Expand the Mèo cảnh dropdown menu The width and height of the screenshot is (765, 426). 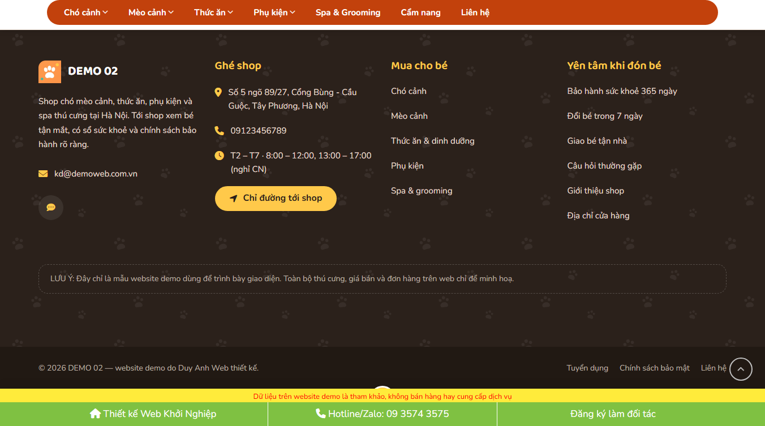(151, 12)
